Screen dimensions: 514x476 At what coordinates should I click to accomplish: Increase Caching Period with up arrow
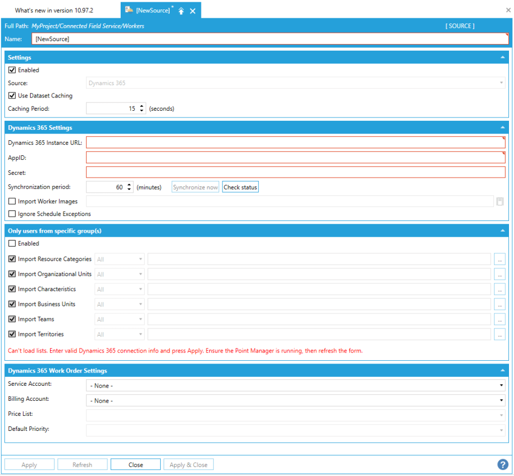click(142, 106)
